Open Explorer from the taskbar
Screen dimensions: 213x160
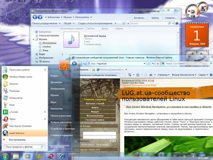point(16,157)
